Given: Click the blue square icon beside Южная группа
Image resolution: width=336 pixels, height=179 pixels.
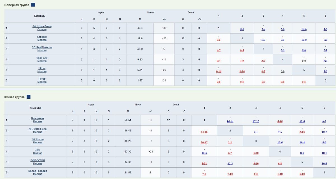Looking at the screenshot, I should pyautogui.click(x=28, y=97).
